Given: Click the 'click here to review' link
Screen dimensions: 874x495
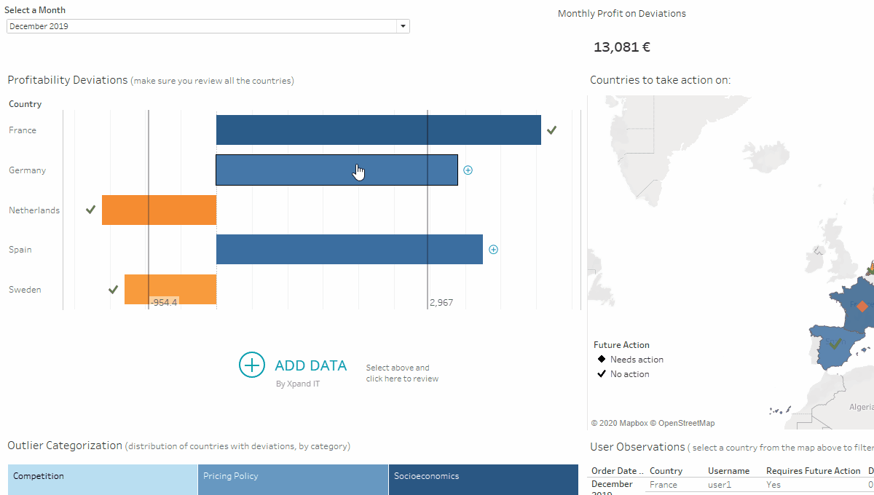Looking at the screenshot, I should pos(402,379).
